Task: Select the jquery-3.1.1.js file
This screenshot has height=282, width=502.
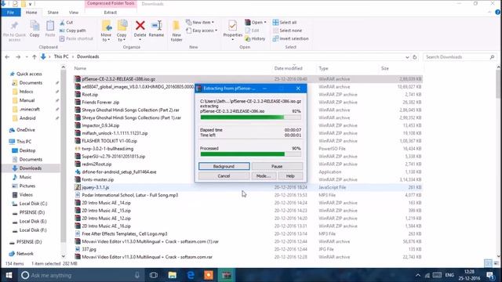Action: (x=95, y=187)
